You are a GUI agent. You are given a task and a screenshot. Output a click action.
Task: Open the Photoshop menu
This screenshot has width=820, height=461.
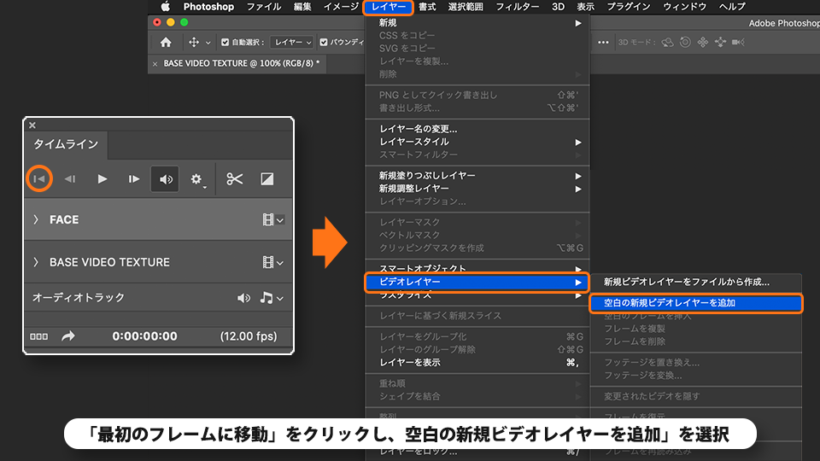click(208, 7)
